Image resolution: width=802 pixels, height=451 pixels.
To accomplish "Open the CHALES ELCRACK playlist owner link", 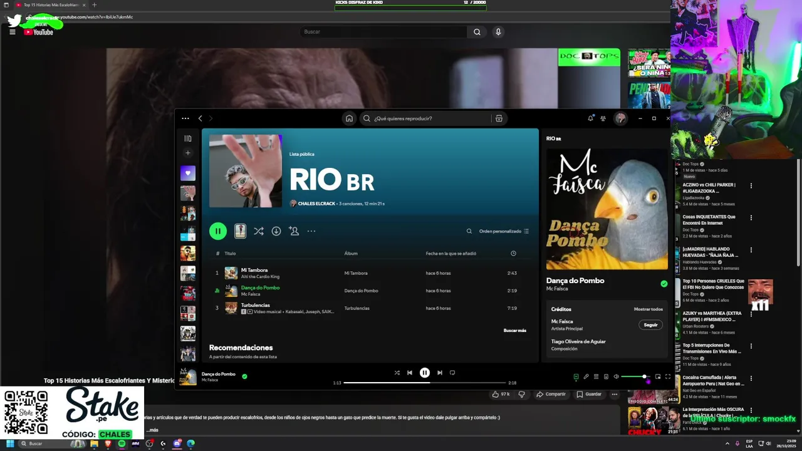I will pyautogui.click(x=316, y=204).
